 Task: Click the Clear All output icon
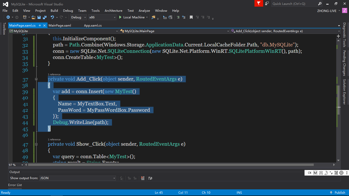[143, 178]
